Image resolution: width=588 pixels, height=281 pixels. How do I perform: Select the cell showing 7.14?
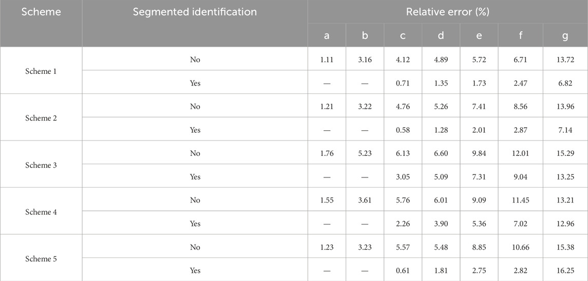565,130
